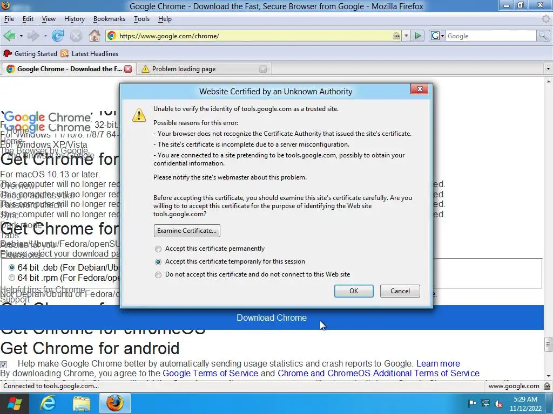Switch to the Problem loading page tab
The width and height of the screenshot is (553, 414).
(x=203, y=69)
